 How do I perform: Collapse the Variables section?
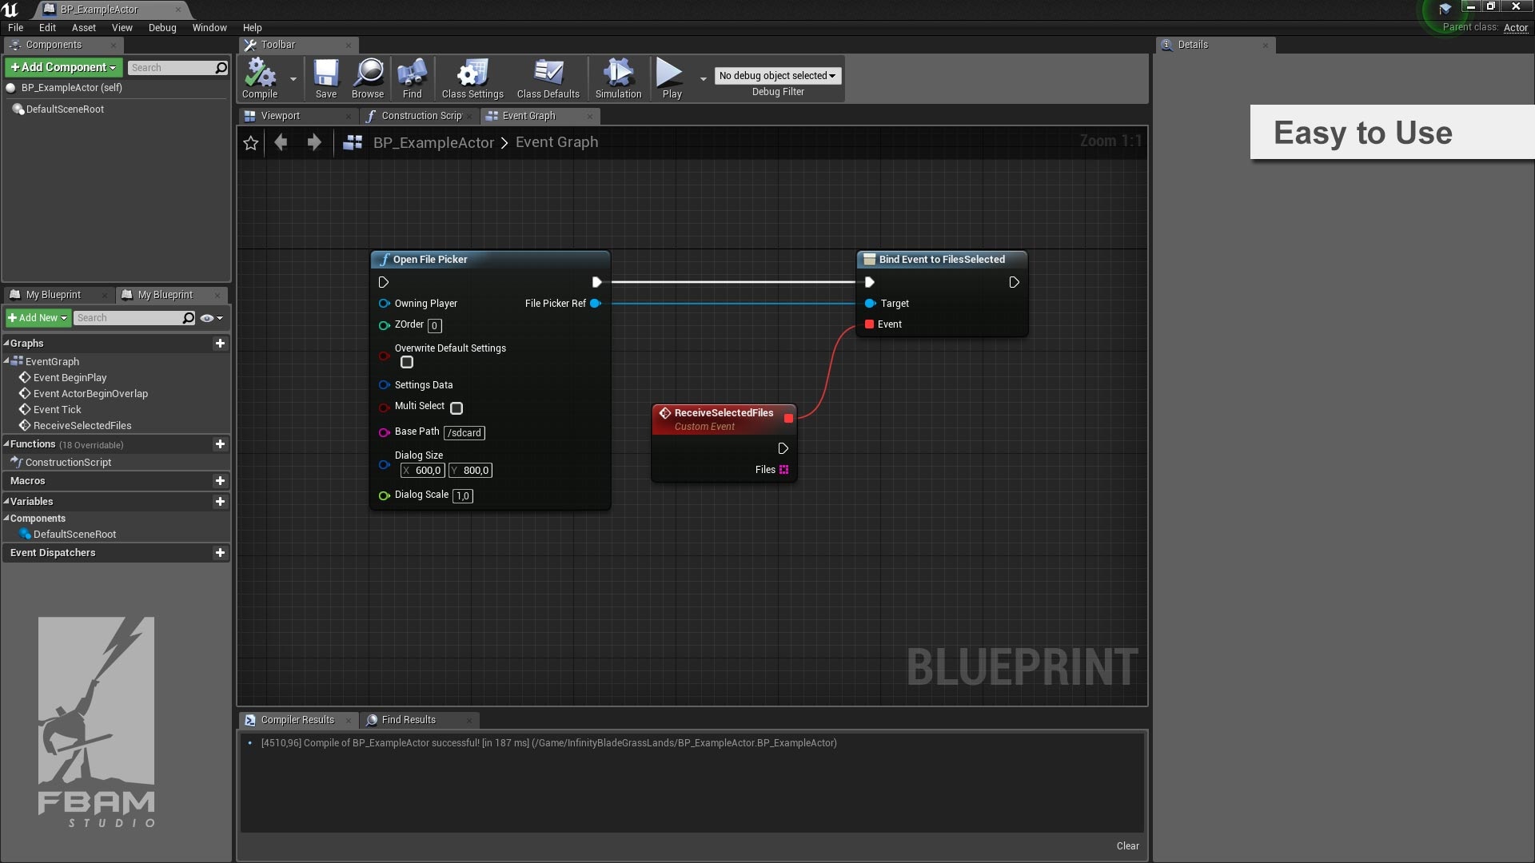coord(6,501)
